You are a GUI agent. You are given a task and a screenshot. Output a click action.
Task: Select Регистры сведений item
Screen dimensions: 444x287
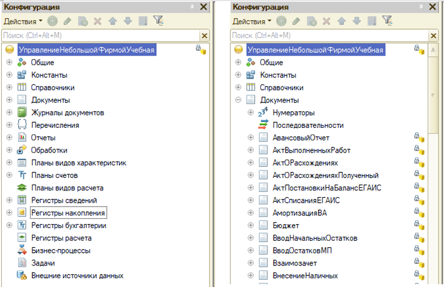tap(64, 200)
